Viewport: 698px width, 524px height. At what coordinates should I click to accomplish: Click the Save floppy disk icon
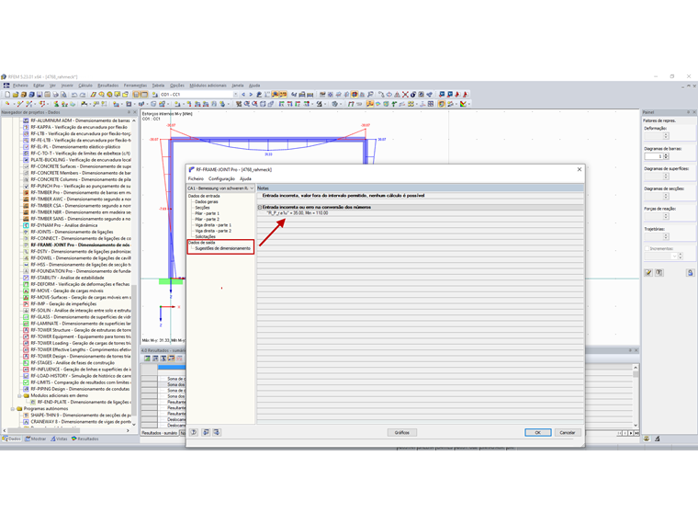pyautogui.click(x=39, y=95)
